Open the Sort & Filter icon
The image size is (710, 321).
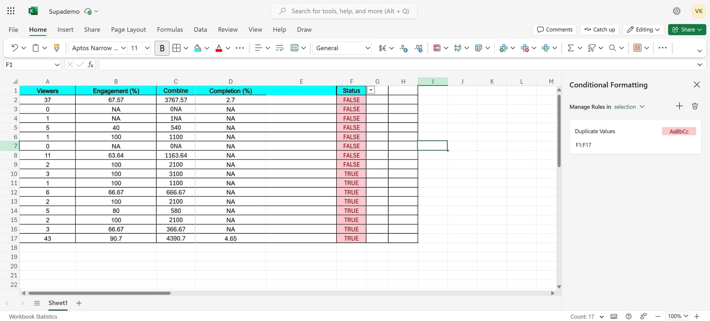click(x=592, y=48)
